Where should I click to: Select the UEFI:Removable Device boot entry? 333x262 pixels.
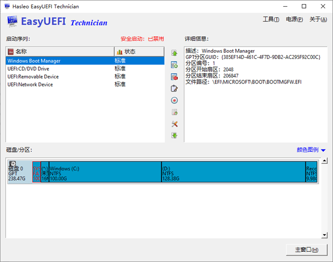coord(33,77)
